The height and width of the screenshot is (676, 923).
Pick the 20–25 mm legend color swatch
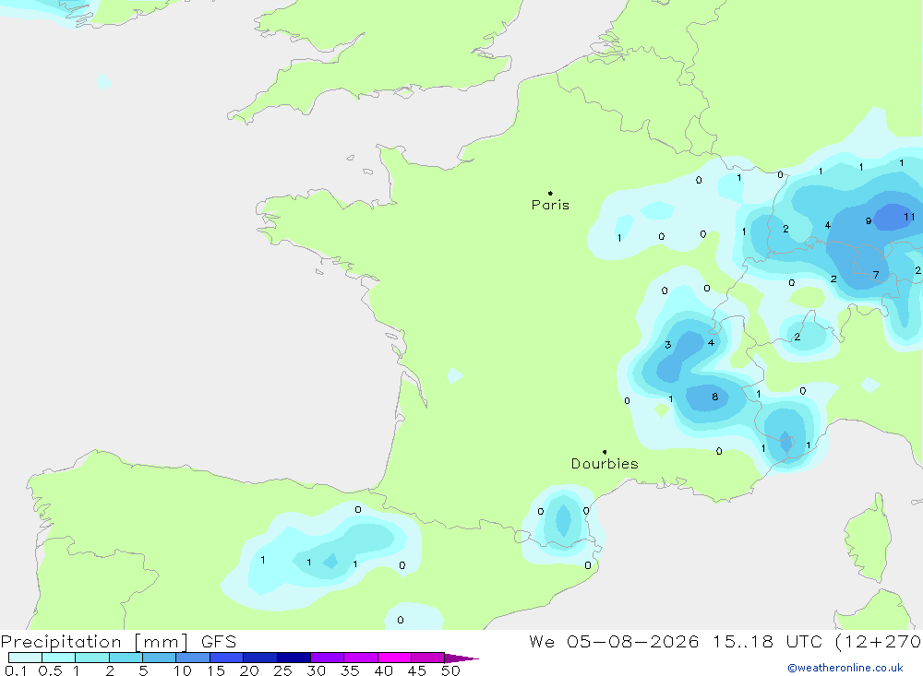pos(260,658)
